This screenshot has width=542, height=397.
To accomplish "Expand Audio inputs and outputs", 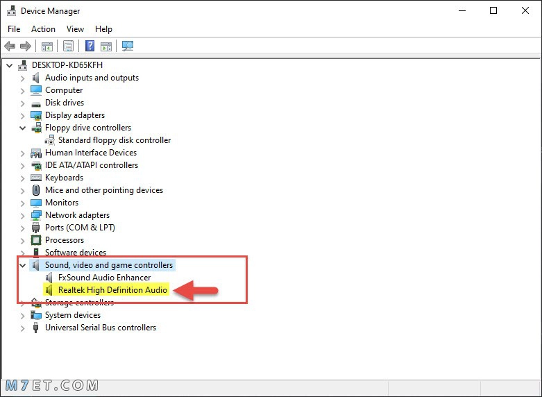I will 22,78.
